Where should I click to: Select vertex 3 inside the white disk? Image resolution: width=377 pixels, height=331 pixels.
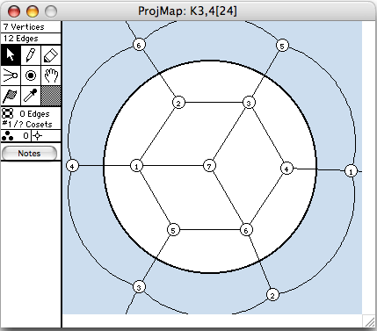[x=249, y=103]
